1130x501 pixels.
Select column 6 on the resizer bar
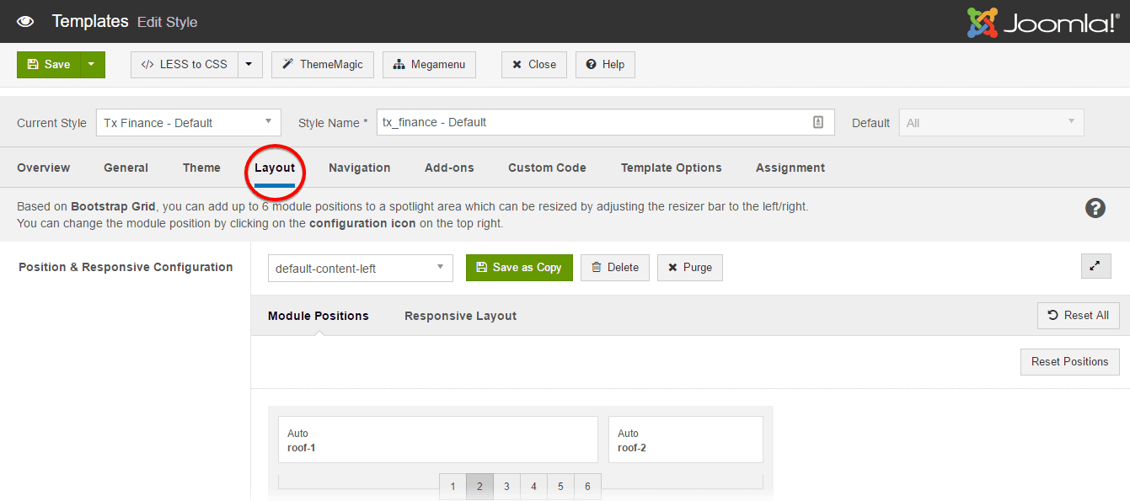pyautogui.click(x=587, y=486)
